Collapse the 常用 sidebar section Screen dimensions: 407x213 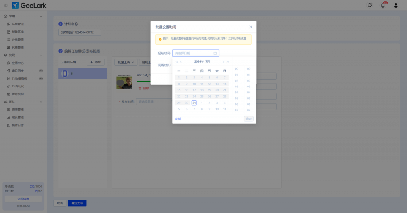tap(41, 16)
